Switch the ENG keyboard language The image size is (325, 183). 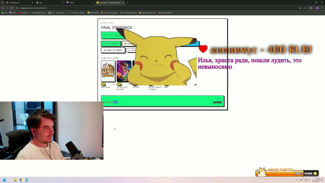pos(301,180)
